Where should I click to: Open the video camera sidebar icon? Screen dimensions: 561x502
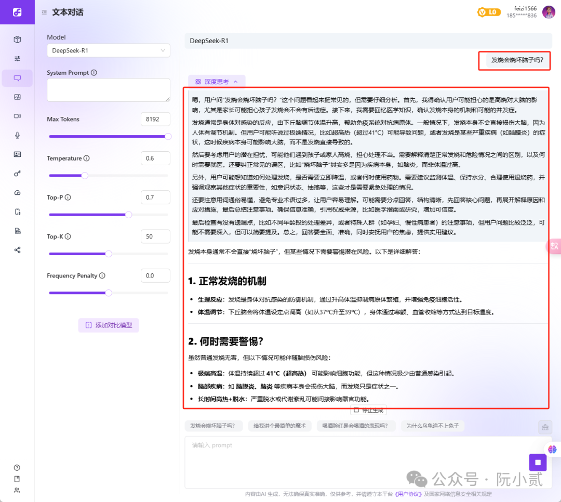[x=17, y=116]
